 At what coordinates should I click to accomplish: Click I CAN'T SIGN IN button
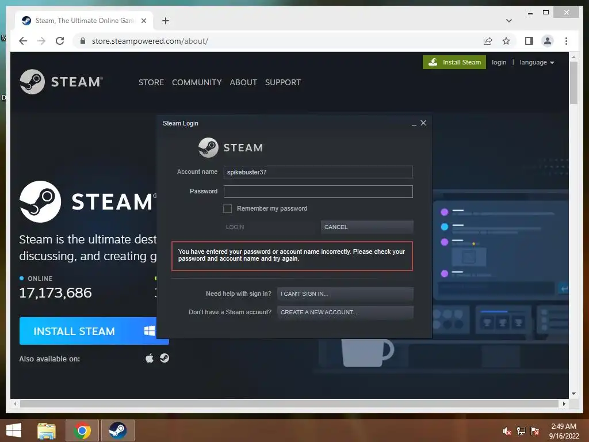(345, 294)
